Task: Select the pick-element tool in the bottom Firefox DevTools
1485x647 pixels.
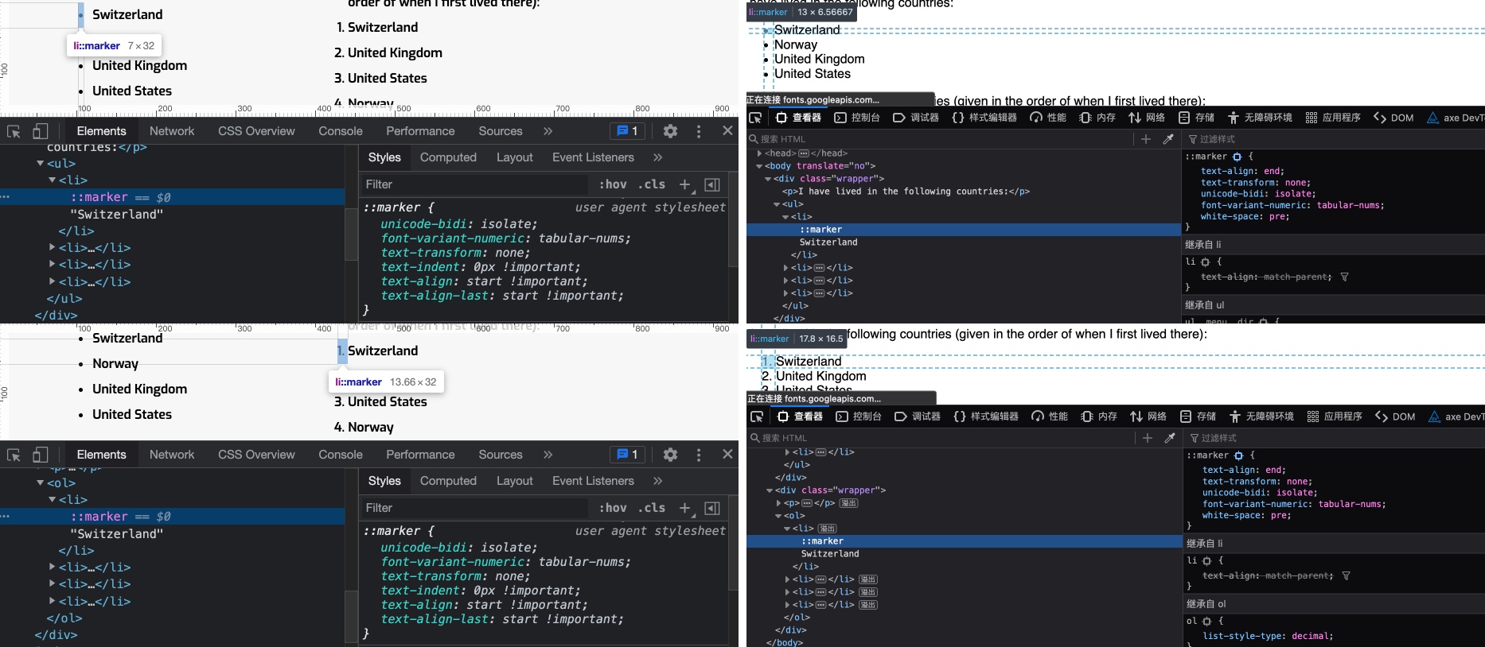Action: point(758,416)
